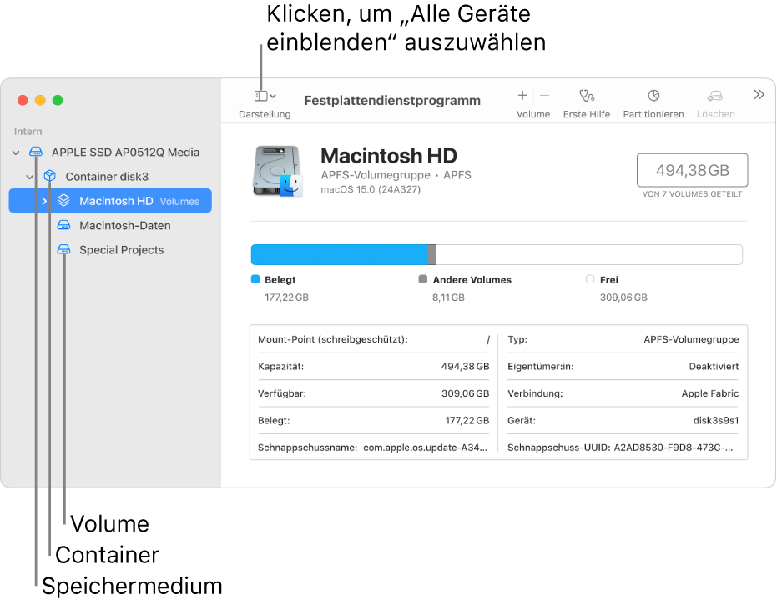
Task: Click the 494,38 GB capacity box
Action: tap(692, 170)
